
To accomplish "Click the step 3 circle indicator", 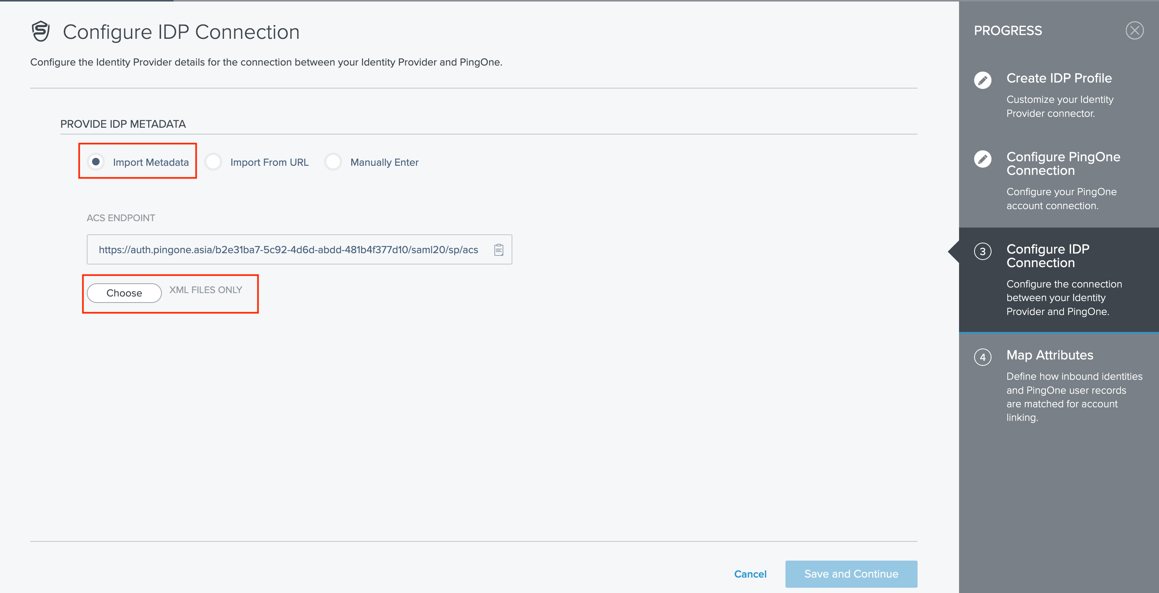I will (x=983, y=252).
